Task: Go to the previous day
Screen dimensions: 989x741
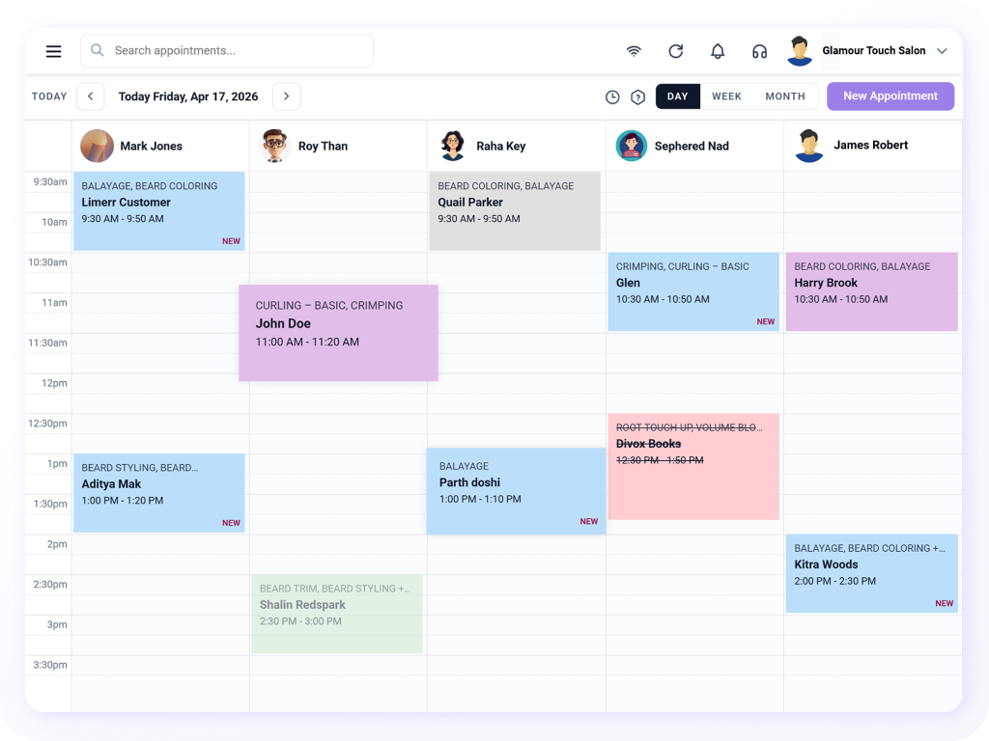Action: [90, 96]
